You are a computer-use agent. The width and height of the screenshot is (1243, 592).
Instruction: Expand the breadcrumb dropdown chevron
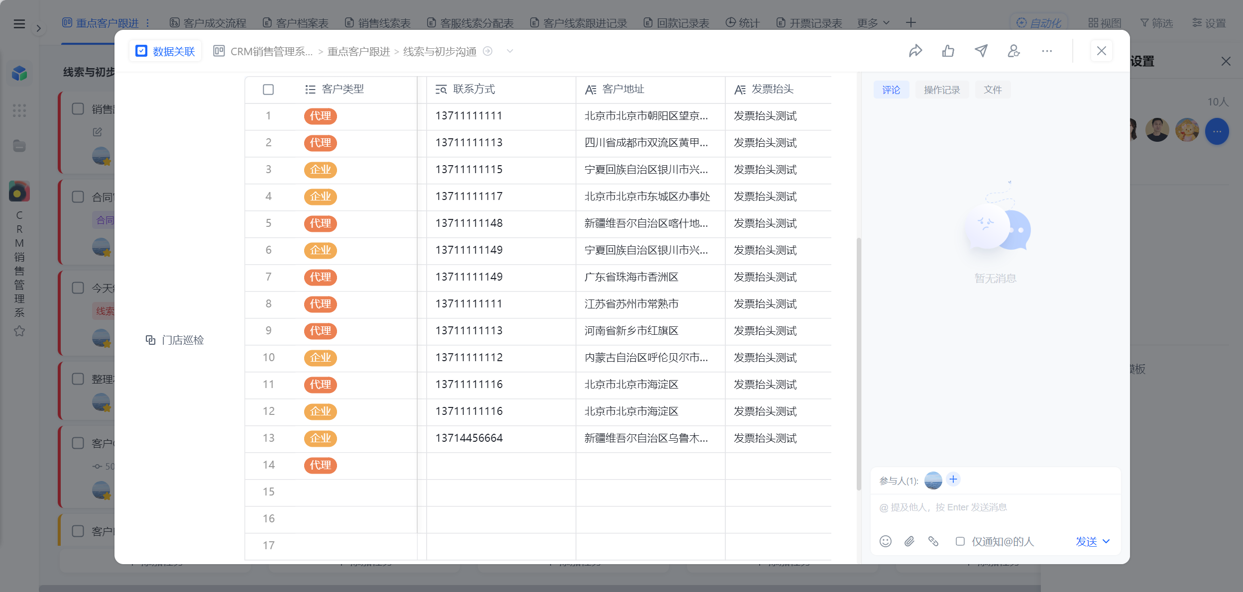[x=510, y=51]
